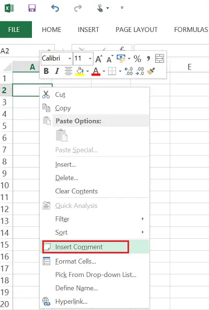Screen dimensions: 209x310
Task: Toggle Italic formatting in mini toolbar
Action: tap(57, 71)
